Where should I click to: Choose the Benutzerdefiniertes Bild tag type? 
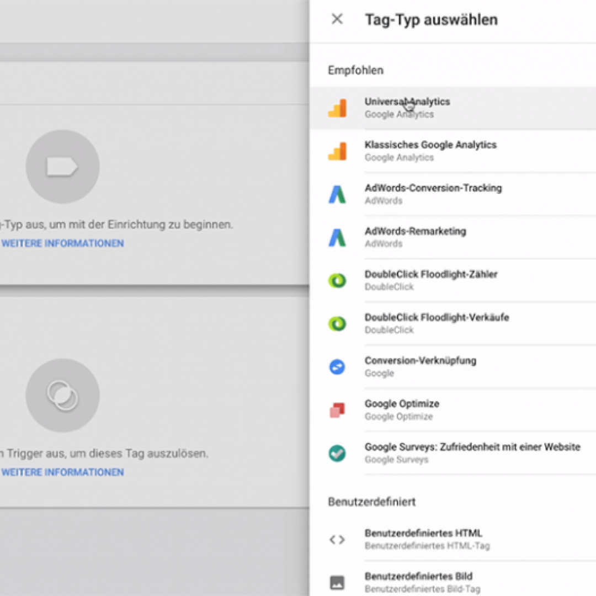pyautogui.click(x=453, y=579)
